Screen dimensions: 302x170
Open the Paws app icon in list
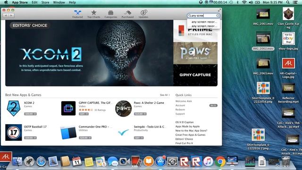click(x=123, y=108)
